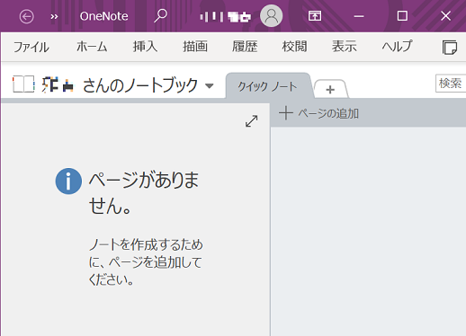The height and width of the screenshot is (336, 466).
Task: Switch to the ホーム ribbon tab
Action: point(92,47)
